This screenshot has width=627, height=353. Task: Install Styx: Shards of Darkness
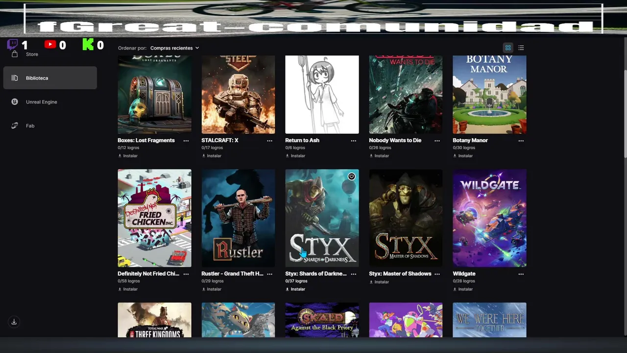(x=295, y=289)
